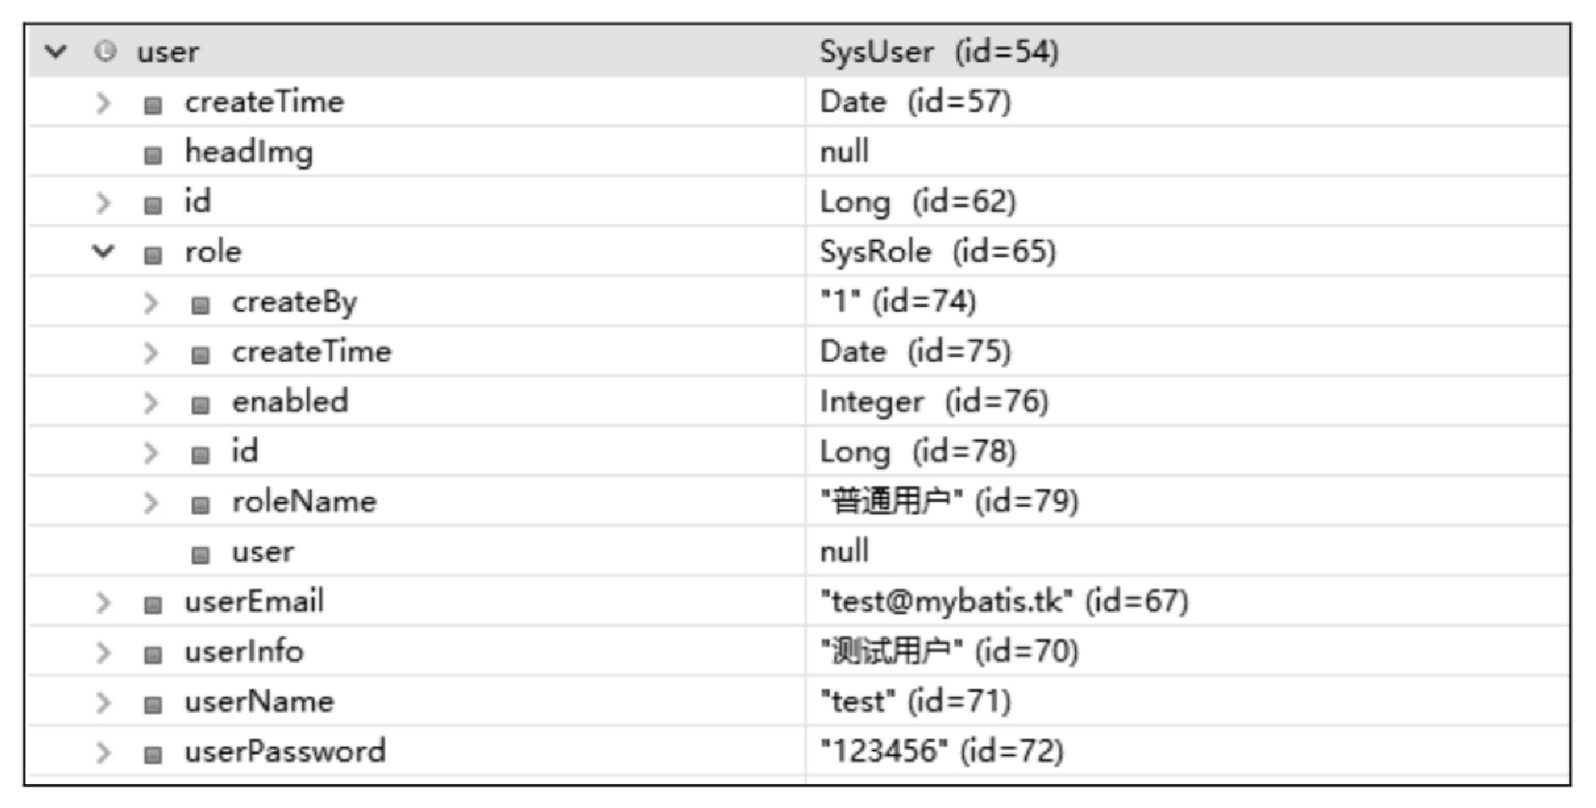
Task: Expand the roleName field
Action: tap(150, 502)
